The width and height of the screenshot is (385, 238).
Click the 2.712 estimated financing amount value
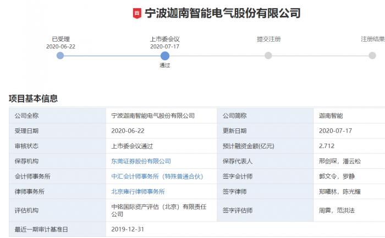327,146
